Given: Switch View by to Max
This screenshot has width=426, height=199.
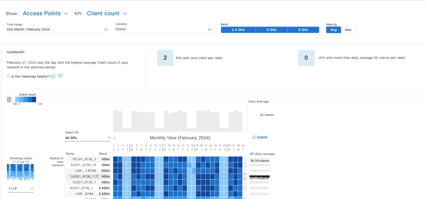Looking at the screenshot, I should (348, 30).
